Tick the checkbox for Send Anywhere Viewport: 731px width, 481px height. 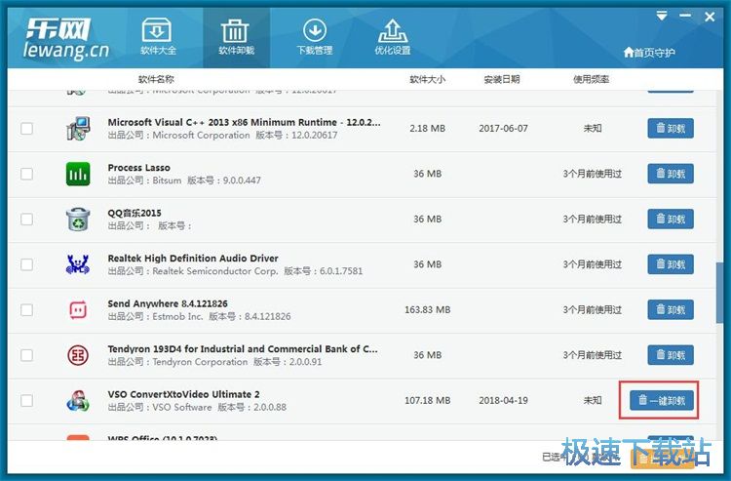[26, 310]
